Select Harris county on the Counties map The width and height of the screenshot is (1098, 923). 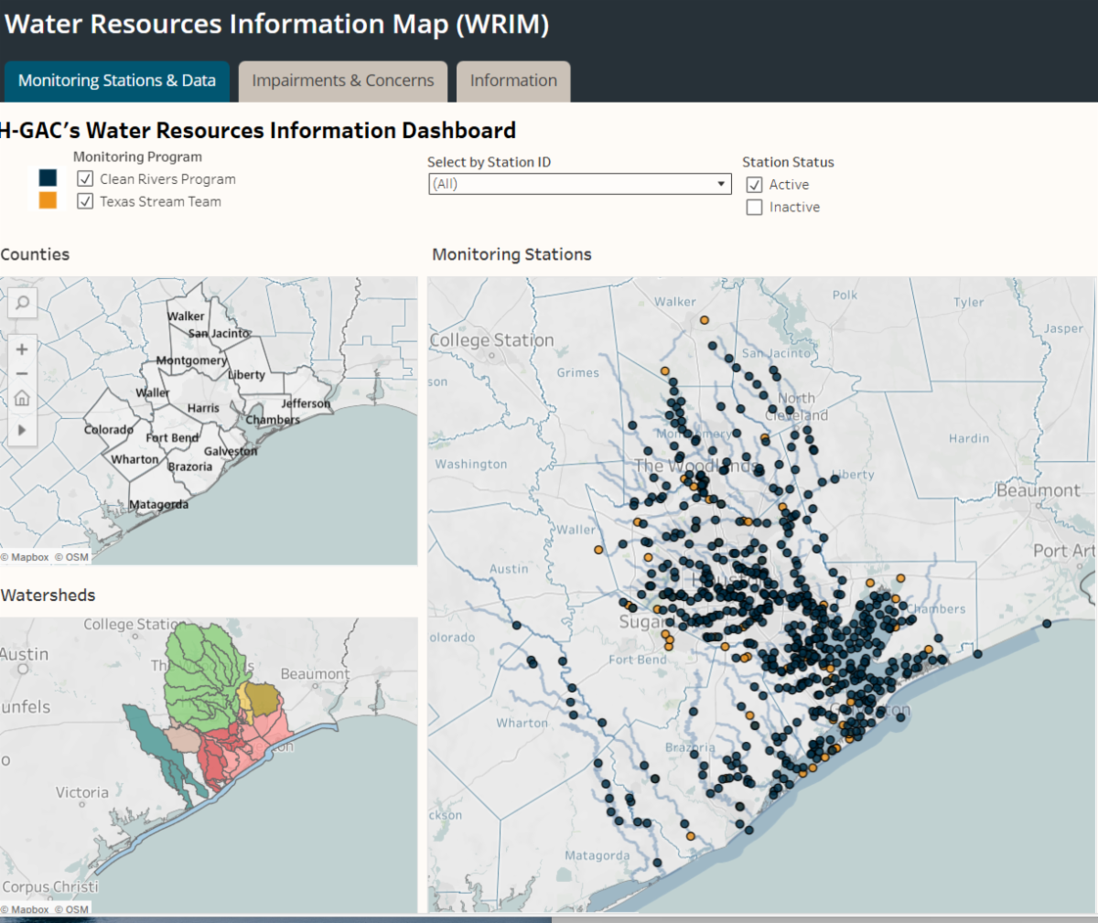[x=202, y=408]
